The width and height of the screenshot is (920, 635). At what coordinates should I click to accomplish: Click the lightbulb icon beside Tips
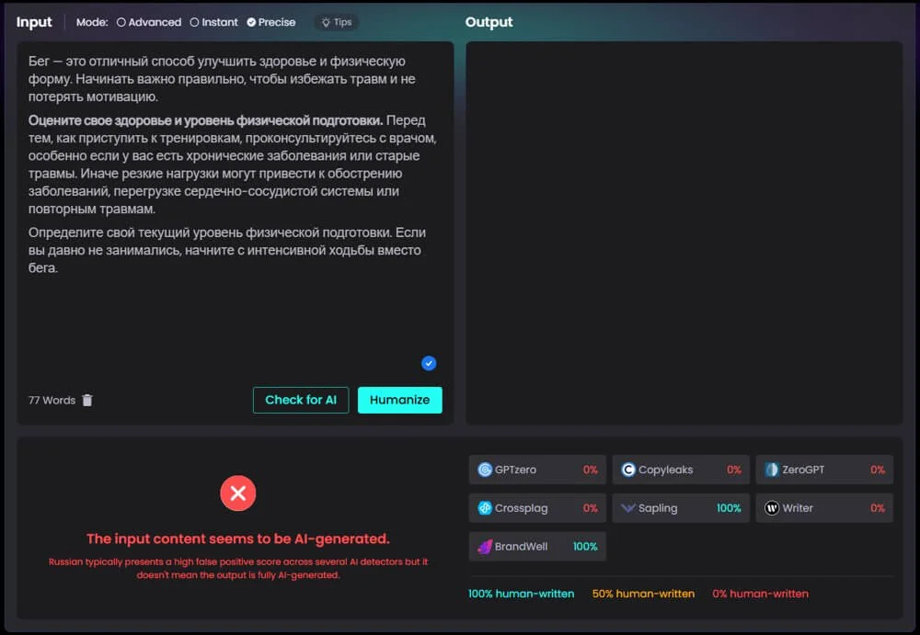[x=327, y=22]
